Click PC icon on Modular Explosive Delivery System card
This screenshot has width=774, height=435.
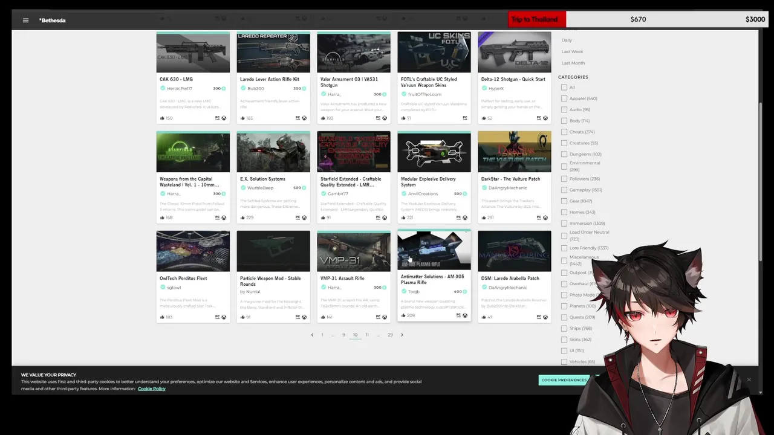pos(458,217)
